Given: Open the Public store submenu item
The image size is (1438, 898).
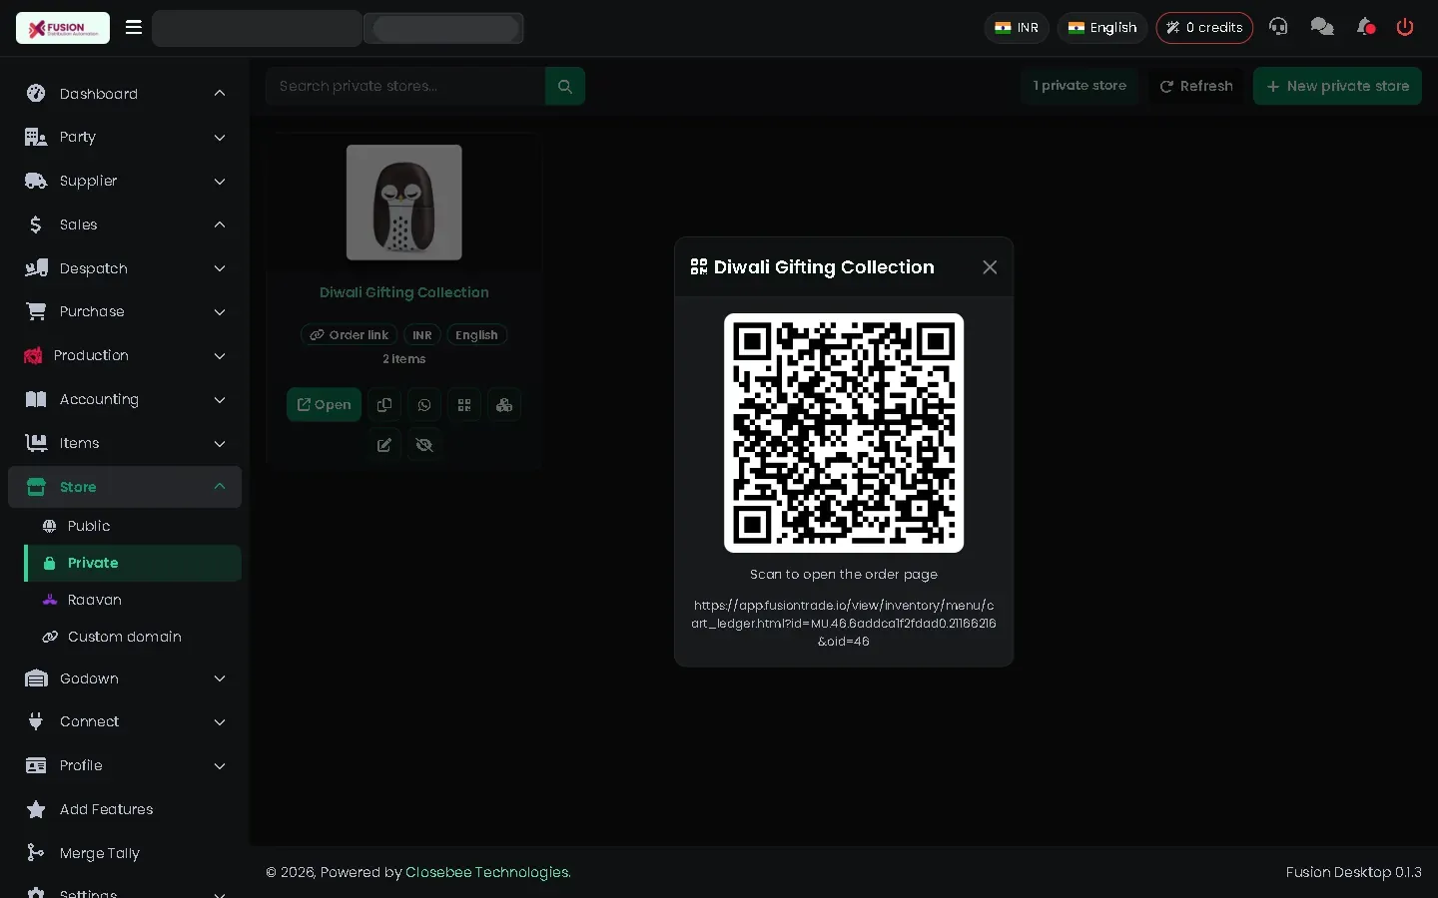Looking at the screenshot, I should pyautogui.click(x=133, y=526).
